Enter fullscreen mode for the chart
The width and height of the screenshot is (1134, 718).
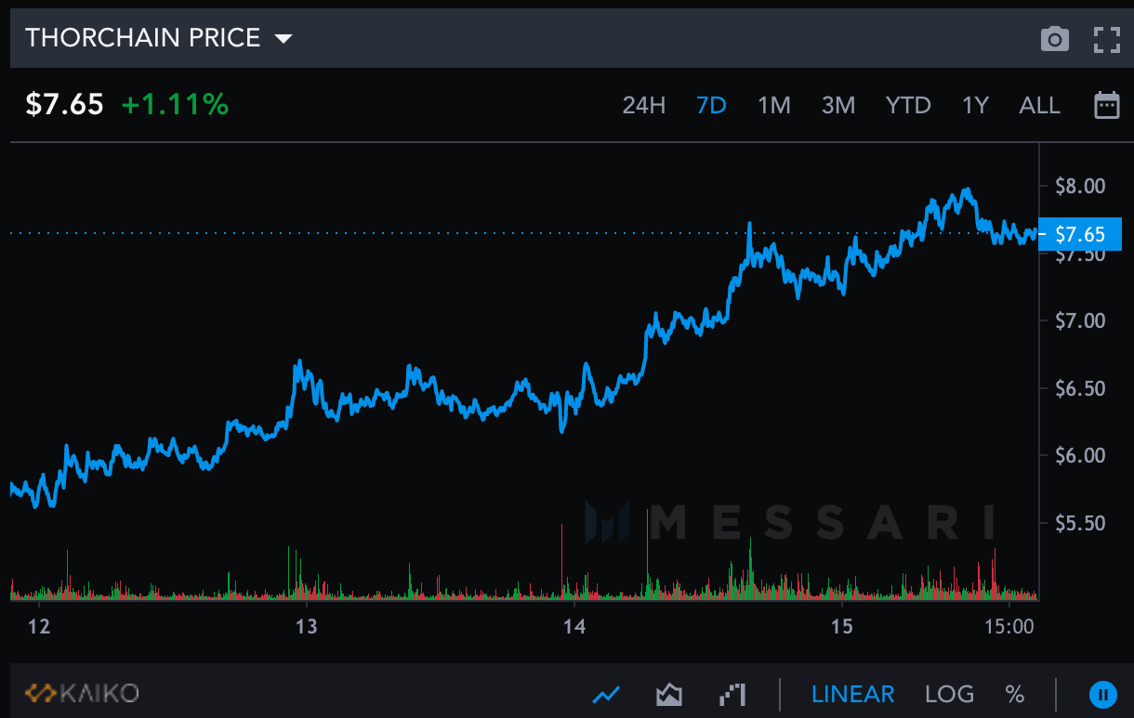[1106, 39]
